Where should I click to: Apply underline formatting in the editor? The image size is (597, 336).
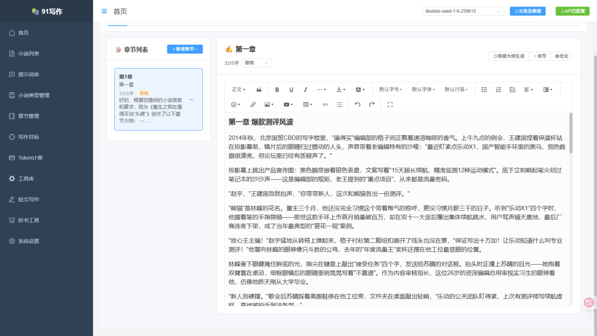(292, 89)
